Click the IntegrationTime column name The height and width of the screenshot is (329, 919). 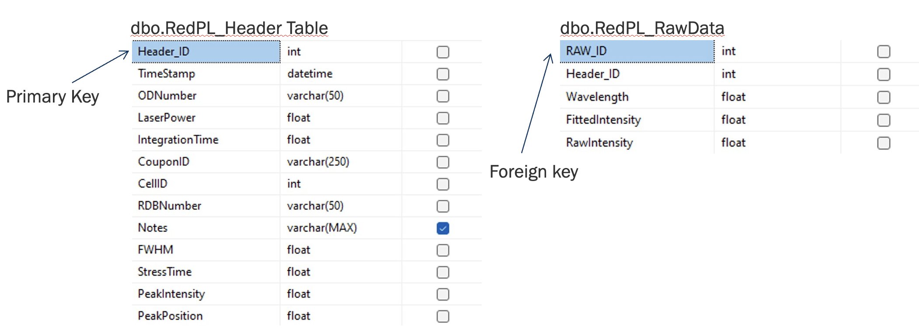(x=178, y=140)
